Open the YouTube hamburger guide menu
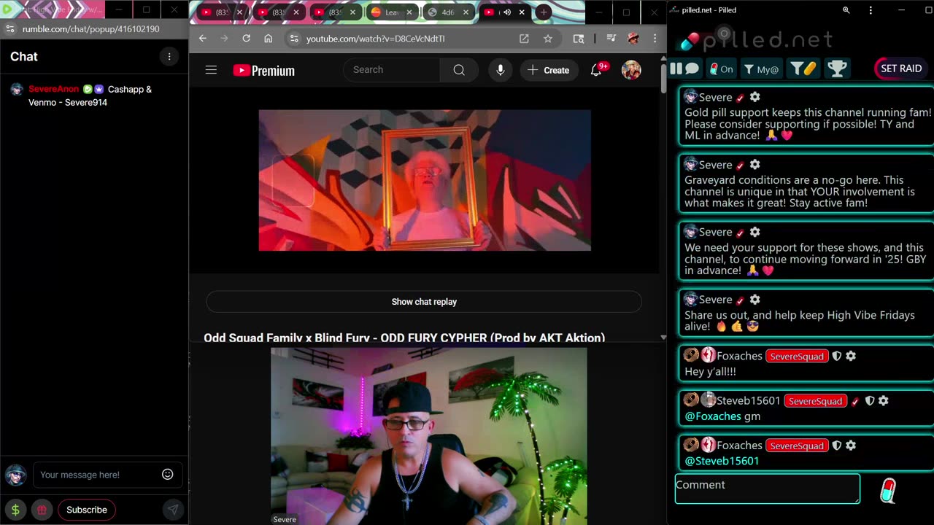The width and height of the screenshot is (934, 525). point(211,70)
